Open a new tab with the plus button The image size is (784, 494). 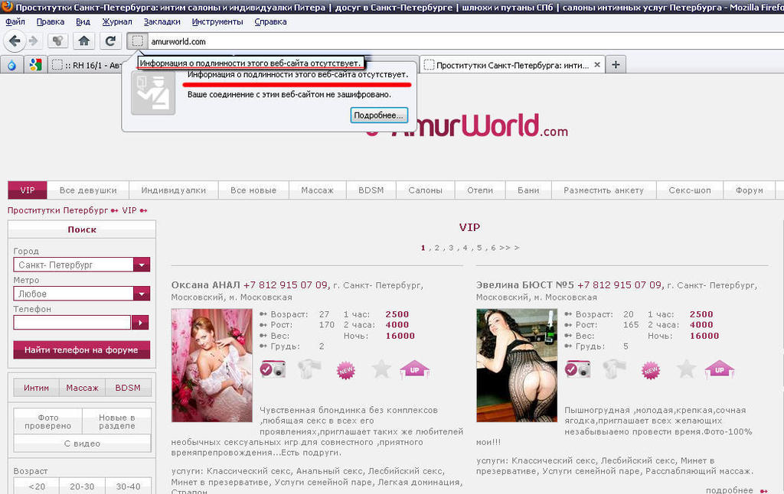pyautogui.click(x=616, y=65)
